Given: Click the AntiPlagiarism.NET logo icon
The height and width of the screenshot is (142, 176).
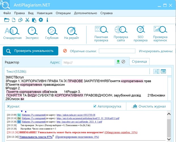Looking at the screenshot, I should [5, 5].
